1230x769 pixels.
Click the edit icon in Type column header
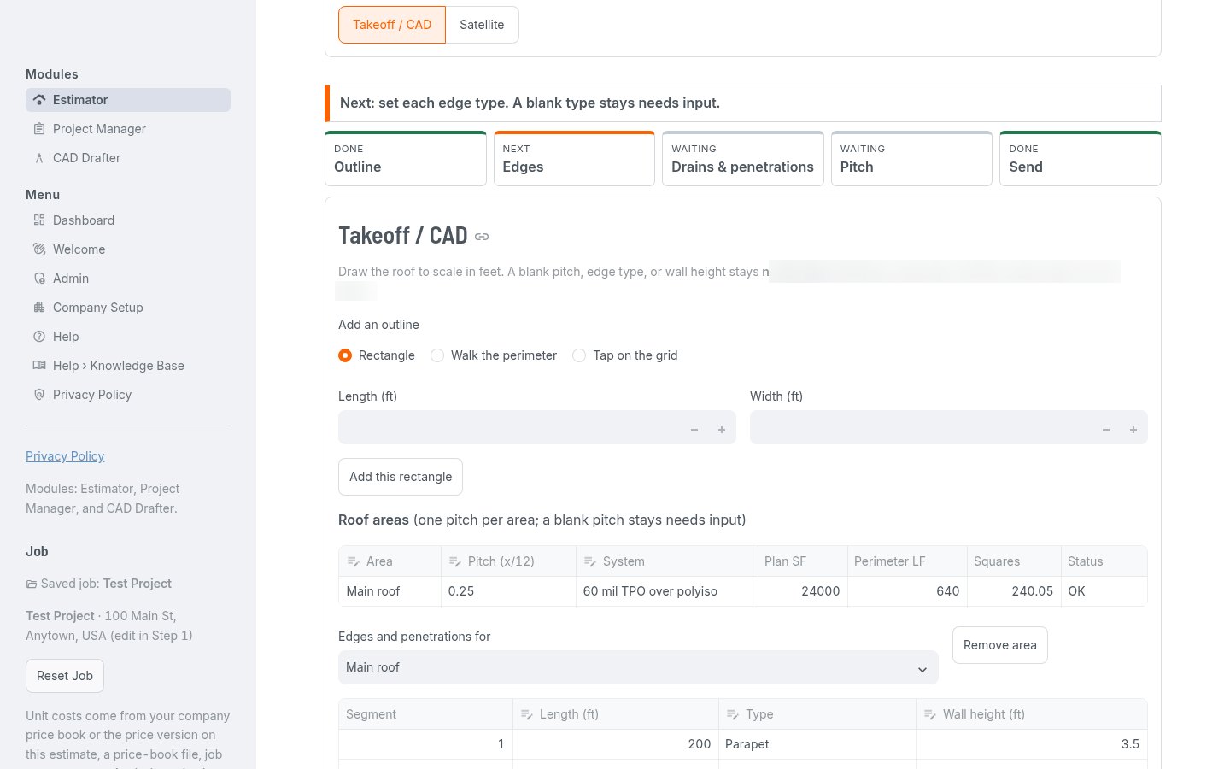733,714
